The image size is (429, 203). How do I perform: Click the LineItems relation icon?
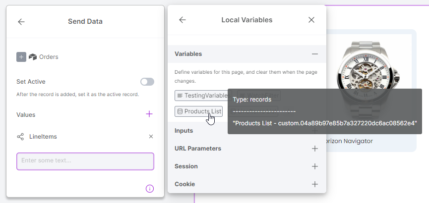pyautogui.click(x=20, y=137)
